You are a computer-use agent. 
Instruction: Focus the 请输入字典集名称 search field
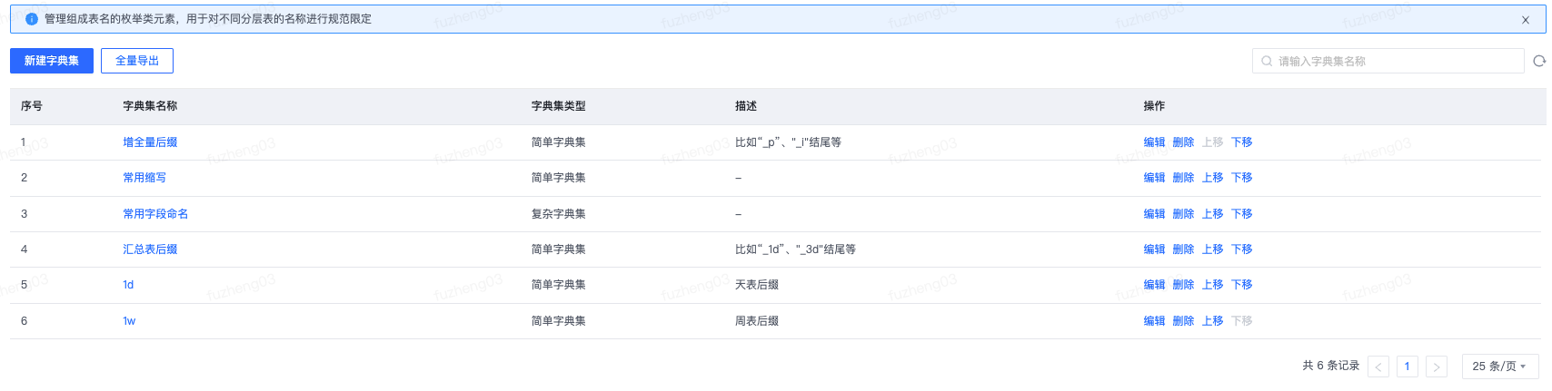coord(1388,61)
